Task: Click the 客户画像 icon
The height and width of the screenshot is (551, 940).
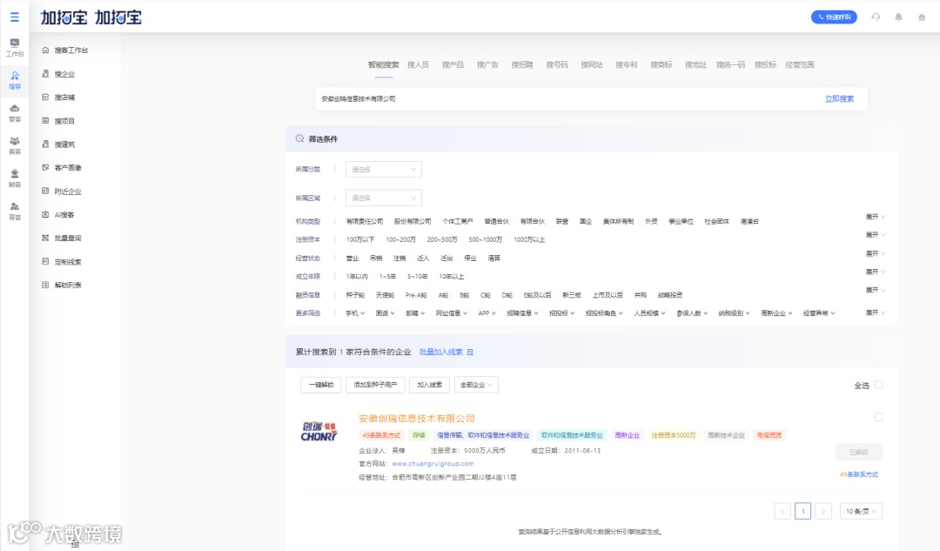Action: tap(45, 167)
